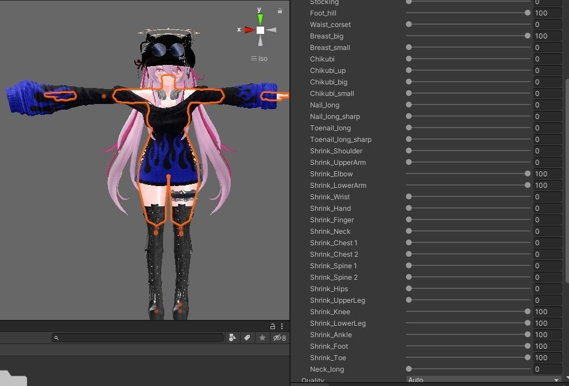Image resolution: width=569 pixels, height=386 pixels.
Task: Click the Shrink_Spine 1 label
Action: pos(333,266)
